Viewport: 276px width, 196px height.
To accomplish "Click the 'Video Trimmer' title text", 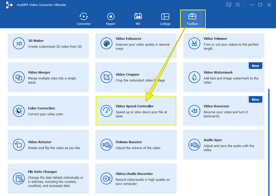I will [x=215, y=39].
